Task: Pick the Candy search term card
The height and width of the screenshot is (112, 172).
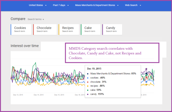Action: pos(112,29)
